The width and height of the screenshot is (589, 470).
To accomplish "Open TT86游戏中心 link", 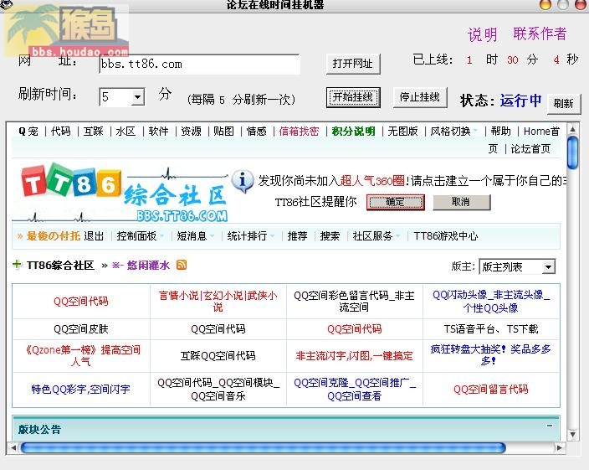I will [x=445, y=236].
